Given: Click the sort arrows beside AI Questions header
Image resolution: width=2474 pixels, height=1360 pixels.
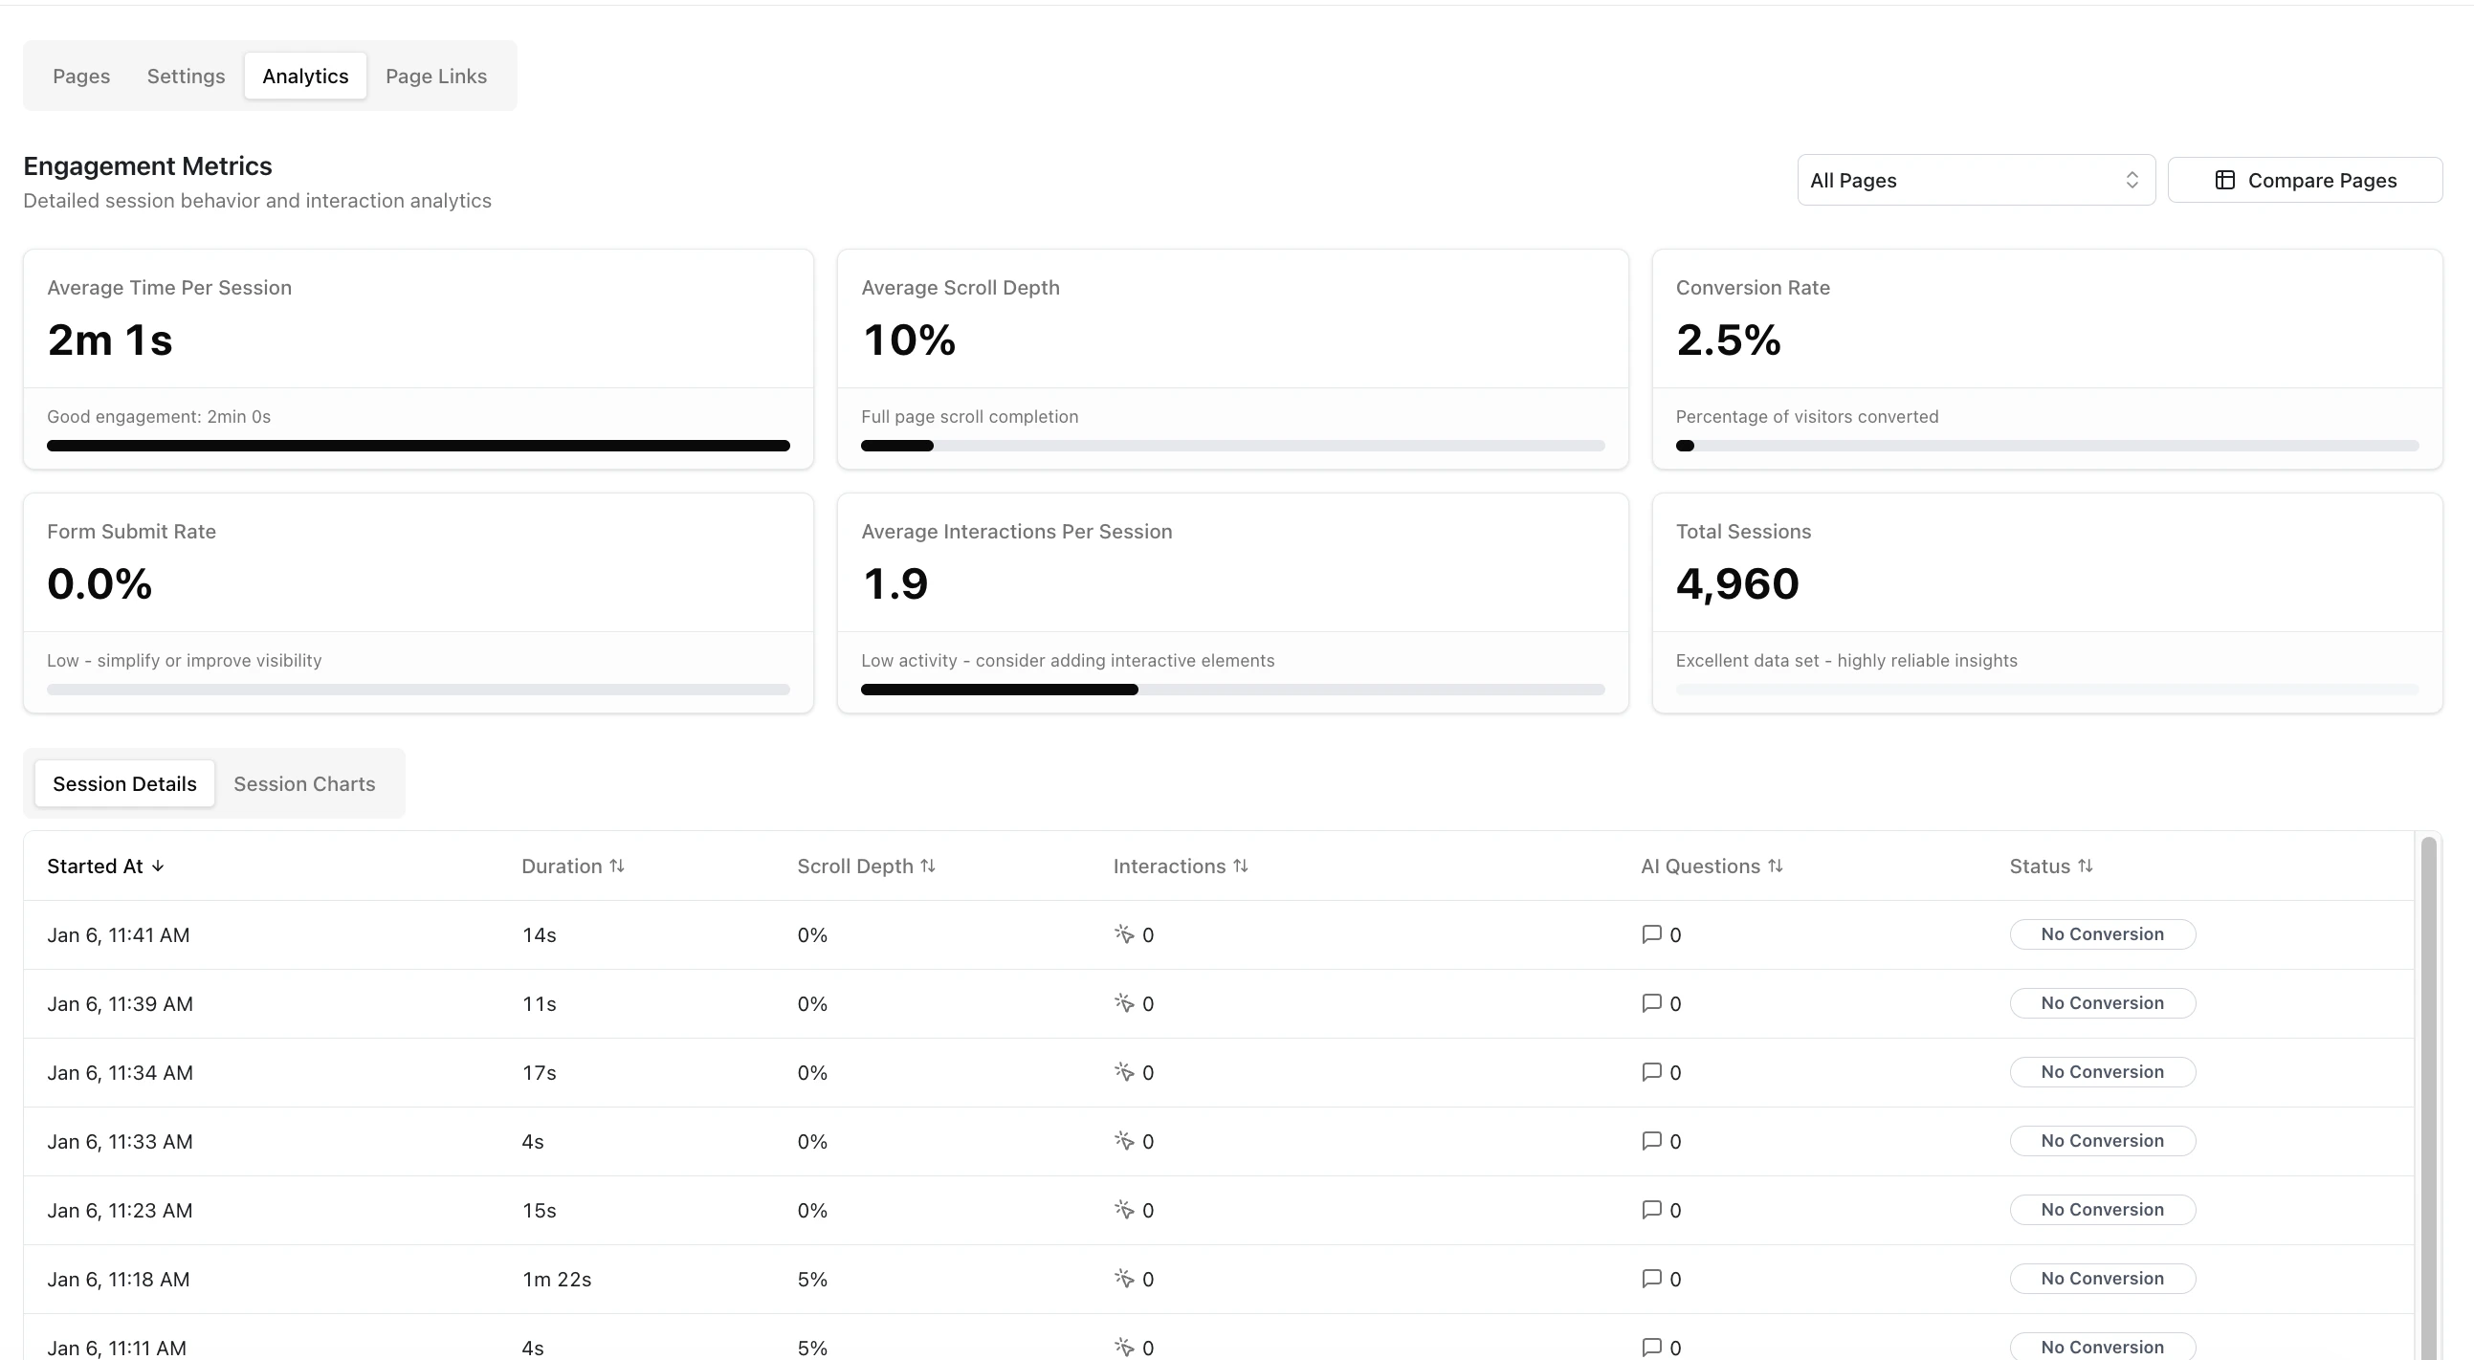Looking at the screenshot, I should (1776, 865).
